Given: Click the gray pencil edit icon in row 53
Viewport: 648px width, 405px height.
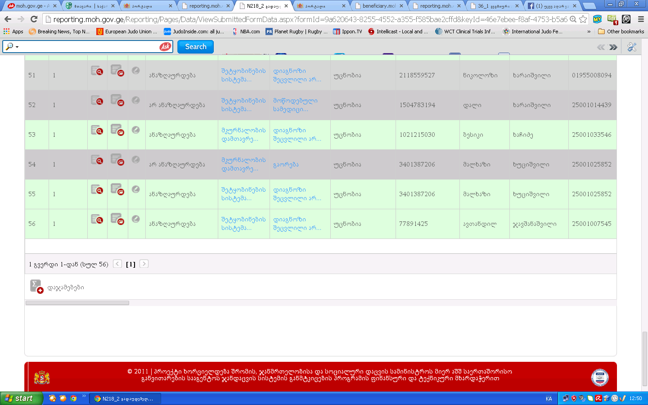Looking at the screenshot, I should [x=135, y=130].
